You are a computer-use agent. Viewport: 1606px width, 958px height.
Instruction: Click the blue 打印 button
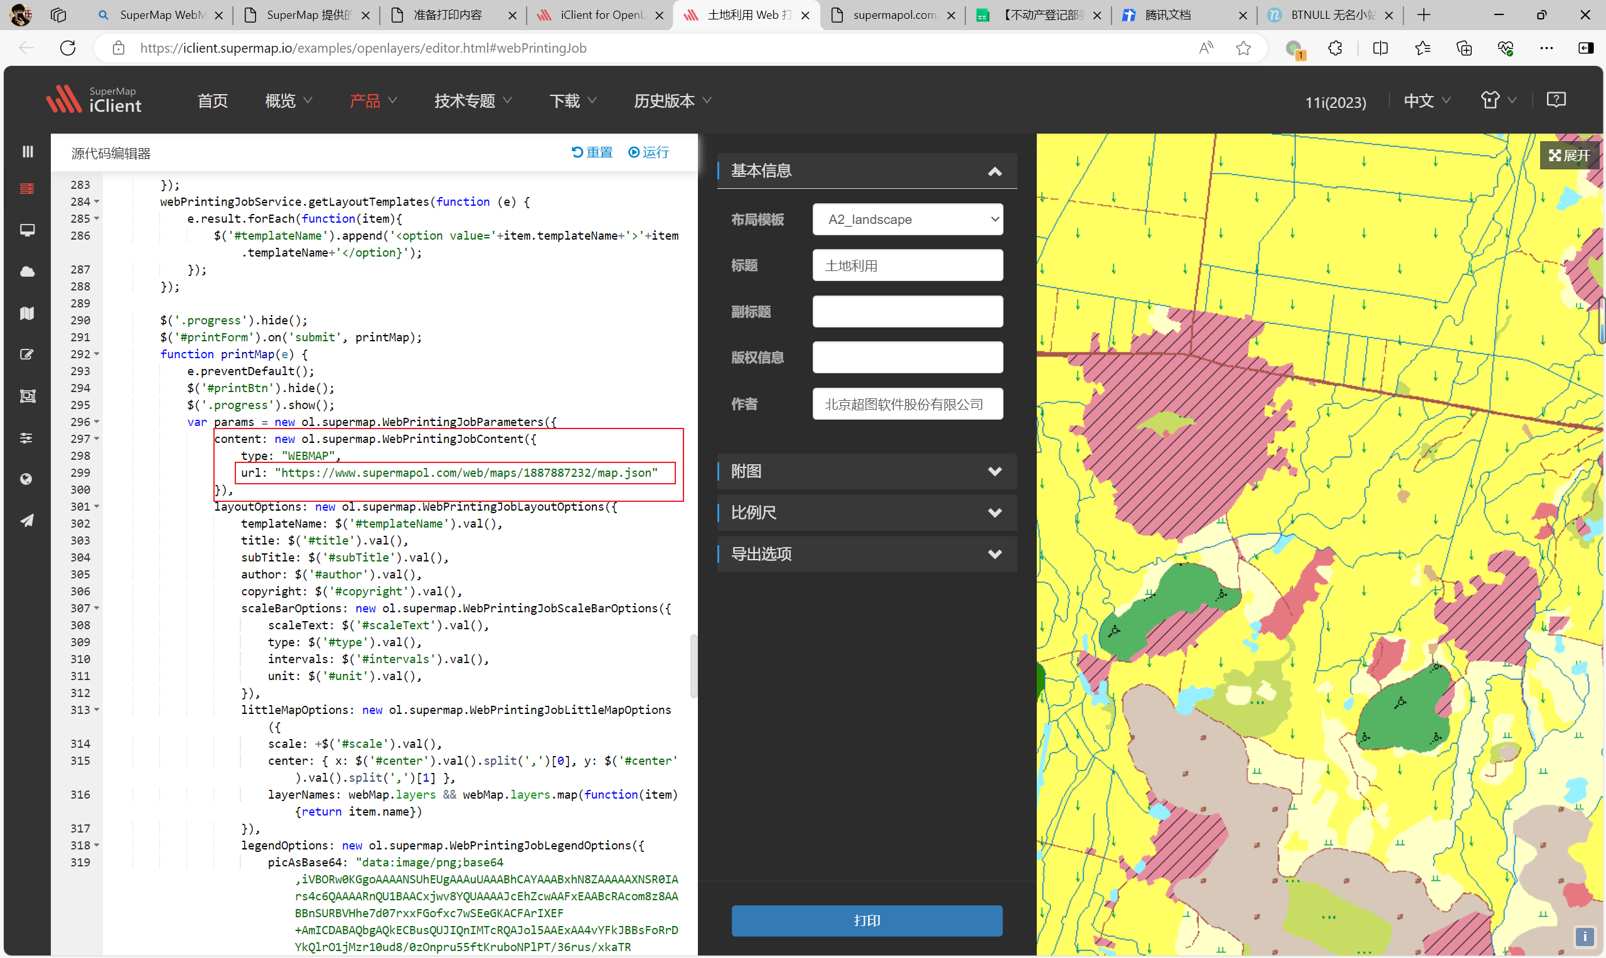click(867, 920)
